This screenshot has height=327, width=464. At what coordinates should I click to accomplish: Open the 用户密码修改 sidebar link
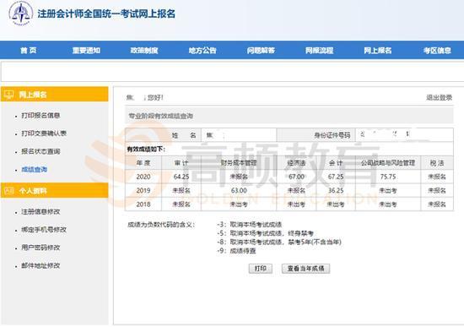tap(40, 248)
